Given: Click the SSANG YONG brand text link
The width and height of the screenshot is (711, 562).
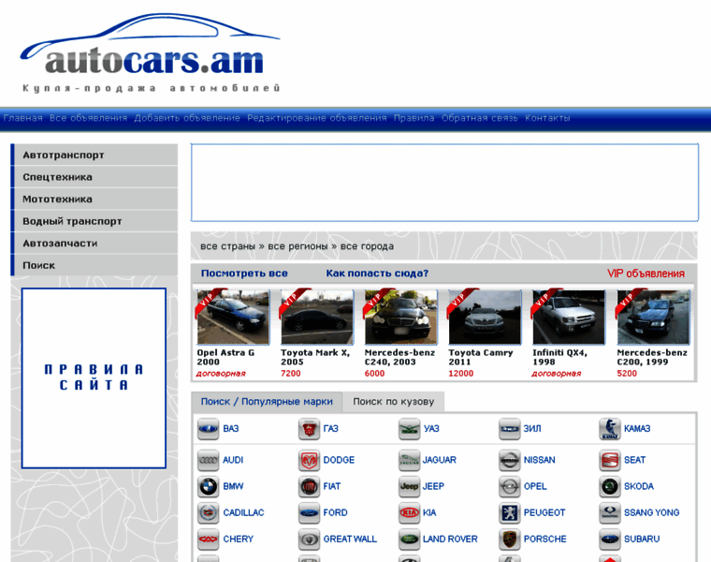Looking at the screenshot, I should tap(652, 513).
